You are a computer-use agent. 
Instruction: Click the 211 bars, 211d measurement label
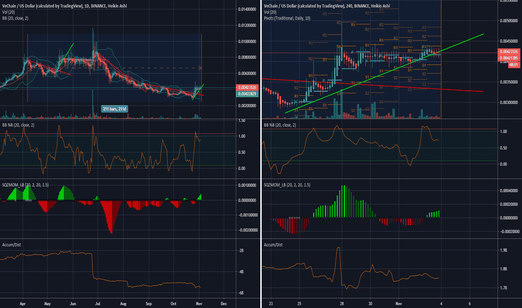point(114,109)
